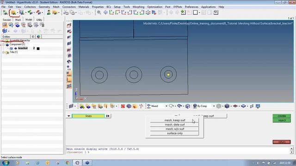Expand the Title (1) tree node
This screenshot has width=296, height=166.
pyautogui.click(x=3, y=52)
